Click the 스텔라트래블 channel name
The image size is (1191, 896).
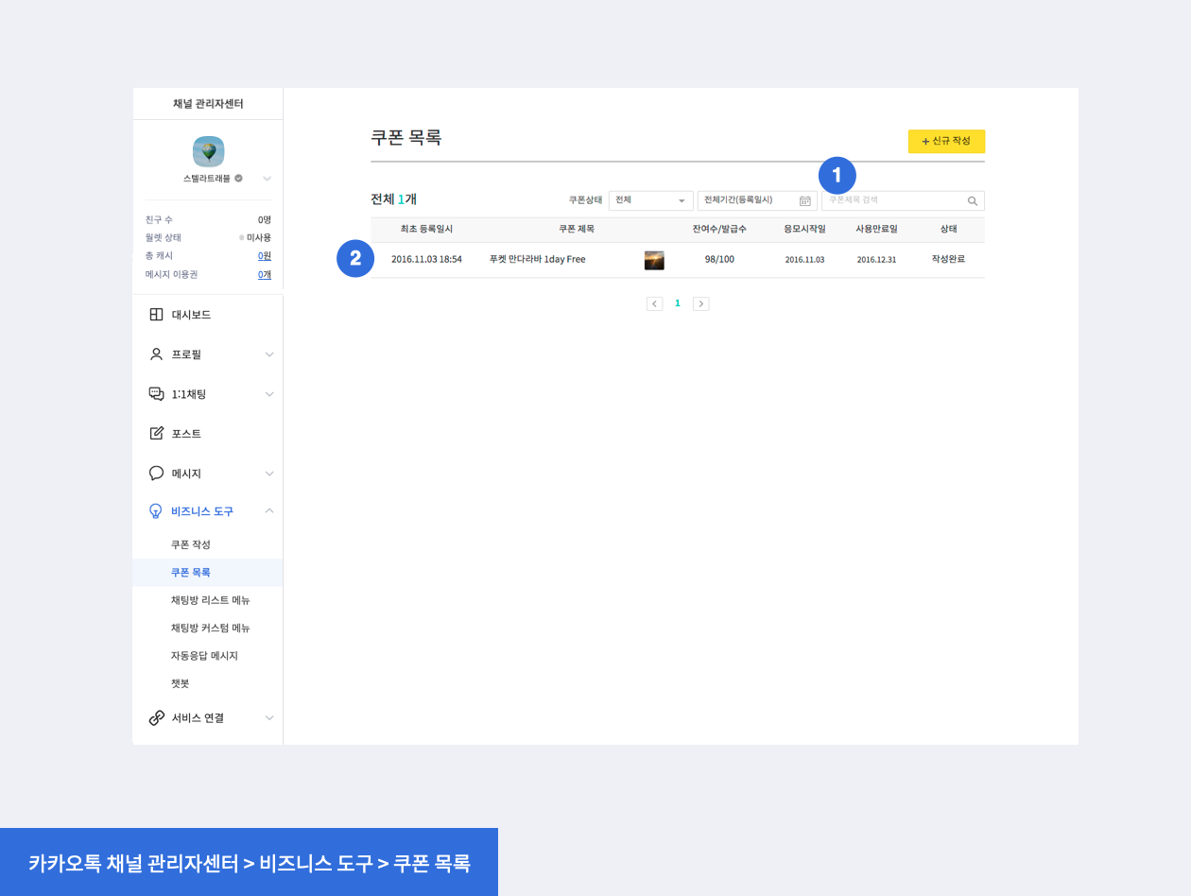[x=207, y=178]
